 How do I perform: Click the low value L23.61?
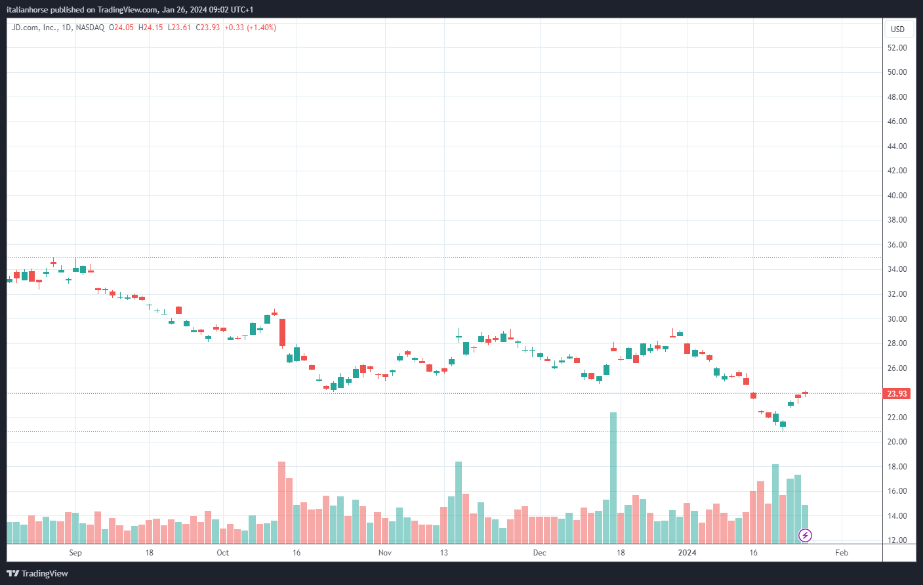179,28
